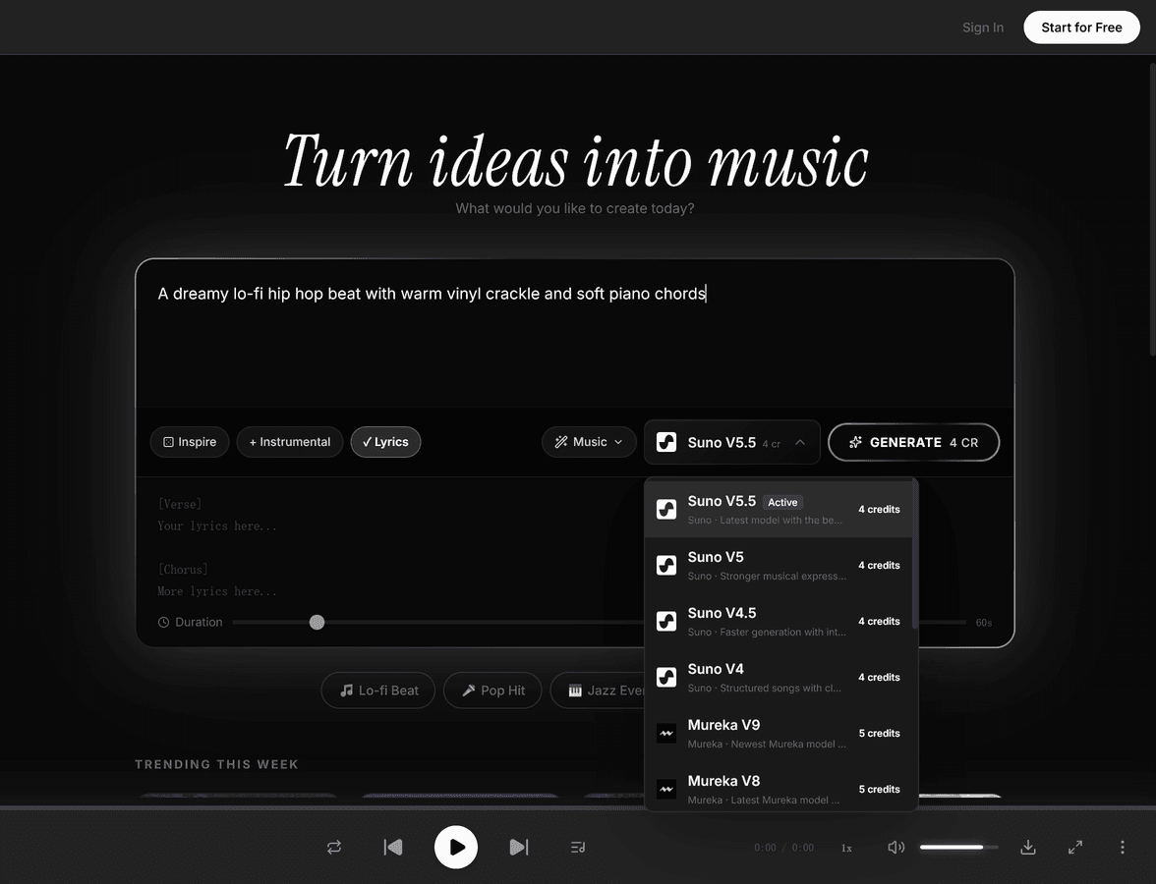
Task: Click the piano icon on Jazz chip
Action: 575,691
